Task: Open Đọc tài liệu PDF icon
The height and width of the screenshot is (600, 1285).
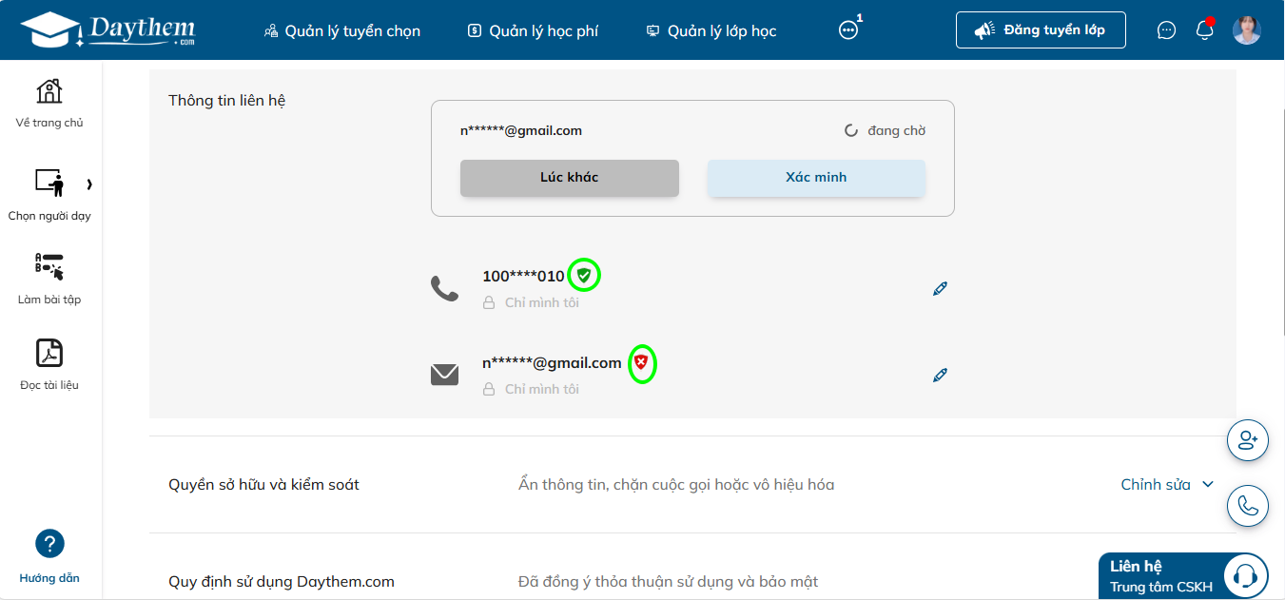Action: pos(49,353)
